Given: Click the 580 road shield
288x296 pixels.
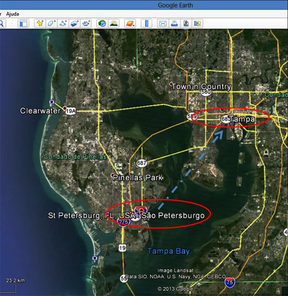Looking at the screenshot, I should tap(206, 92).
